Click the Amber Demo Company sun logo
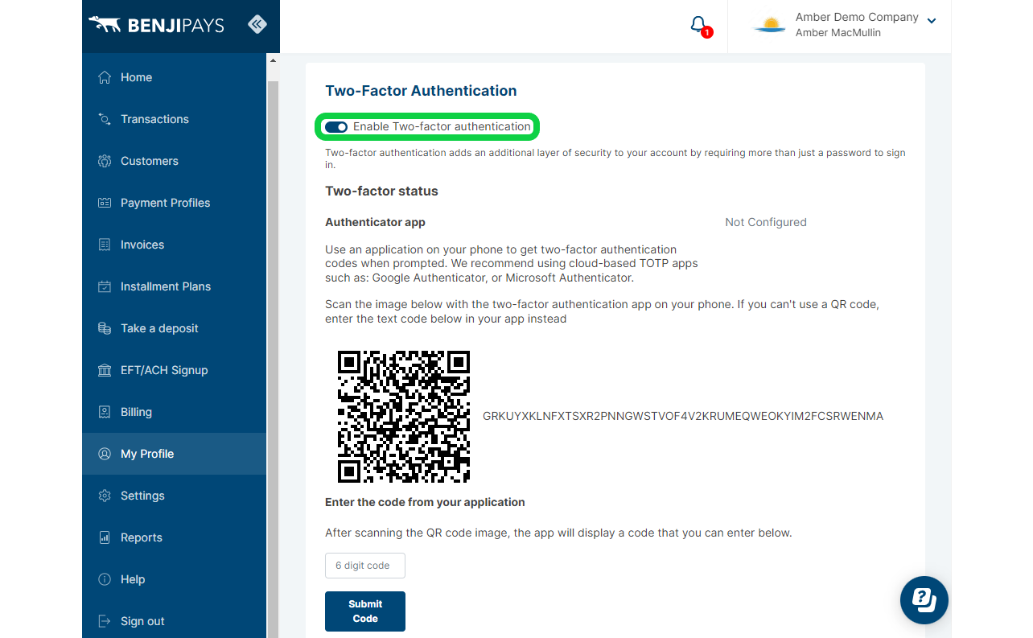1033x638 pixels. coord(769,25)
